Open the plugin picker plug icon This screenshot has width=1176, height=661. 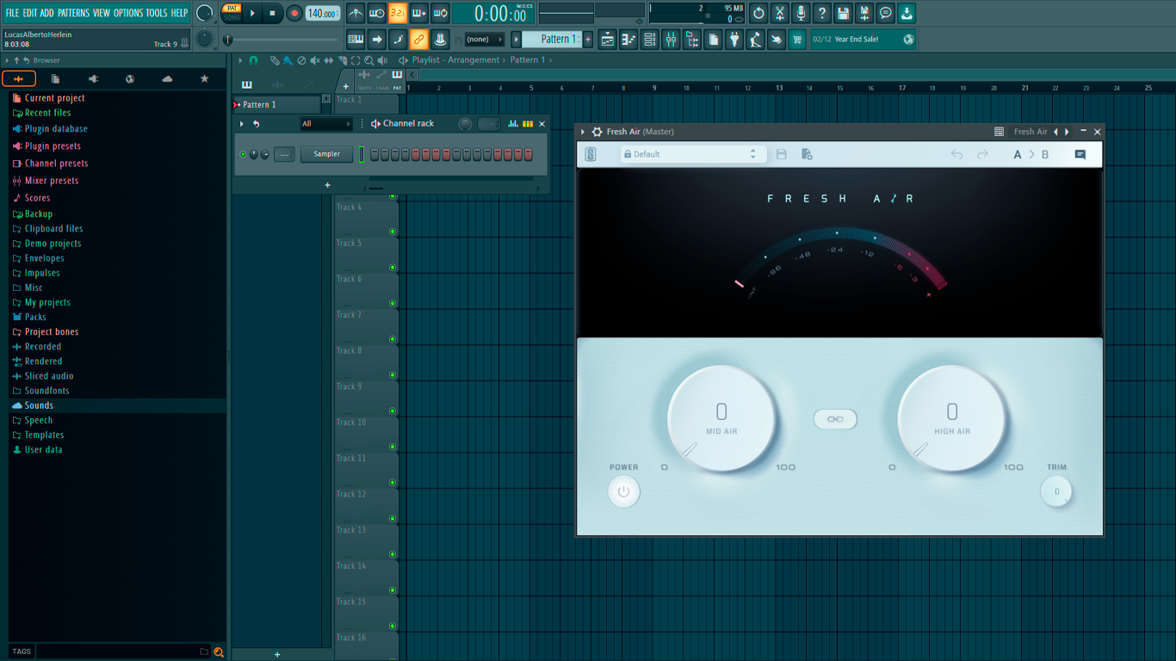(x=734, y=39)
